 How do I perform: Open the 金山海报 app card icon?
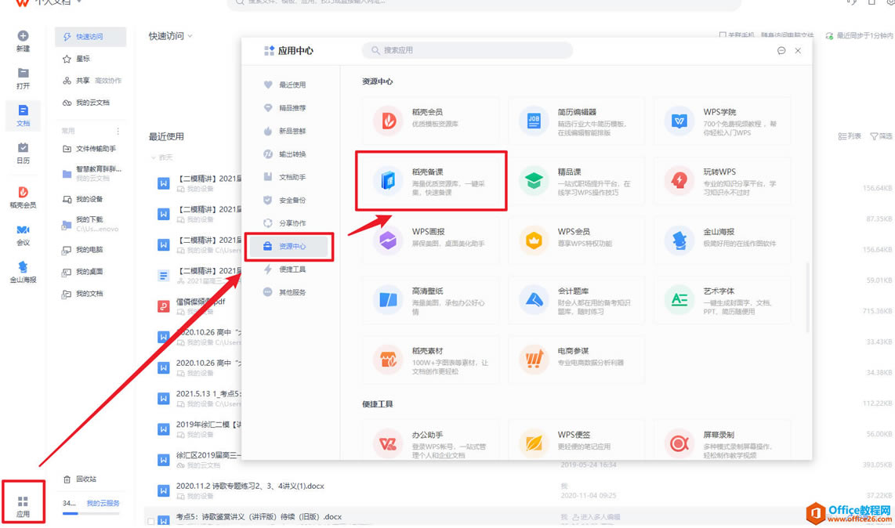(x=679, y=240)
